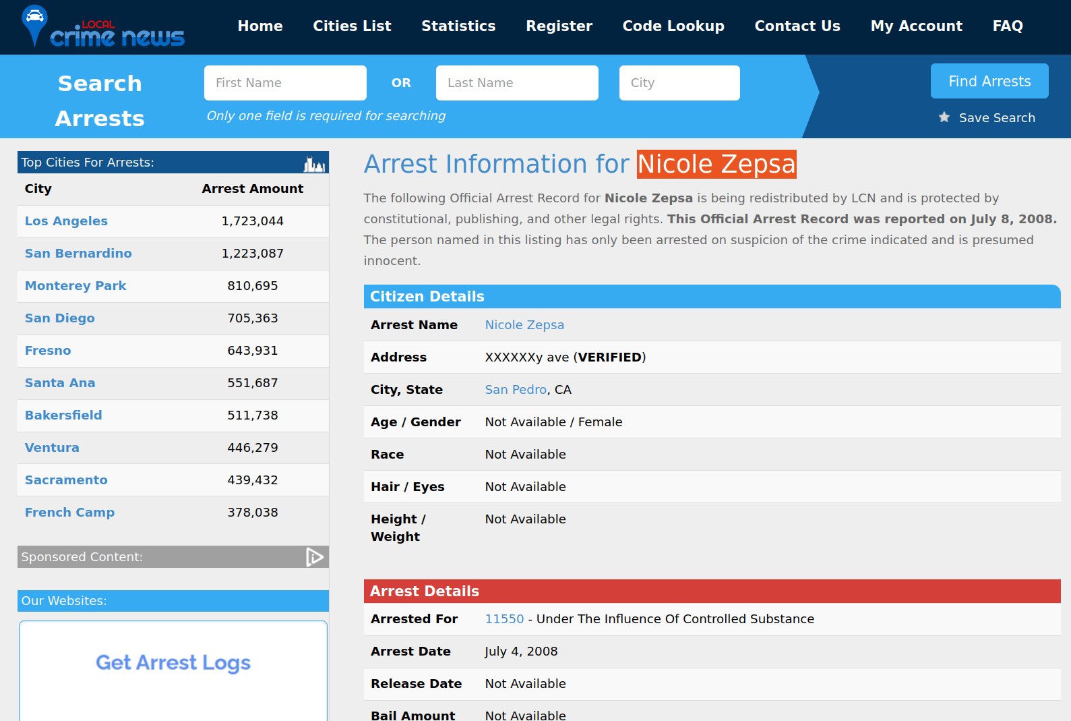Select the 1,223,087 arrest amount
The height and width of the screenshot is (721, 1071).
253,254
